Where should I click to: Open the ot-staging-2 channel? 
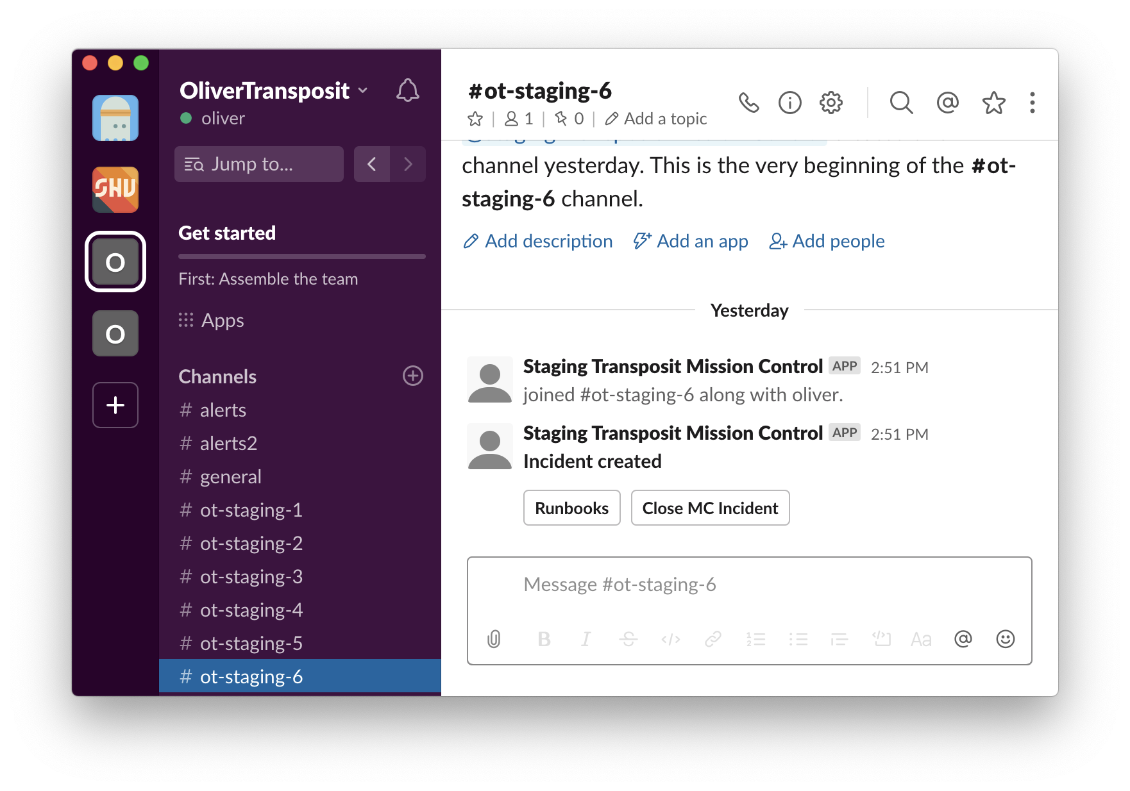[300, 544]
